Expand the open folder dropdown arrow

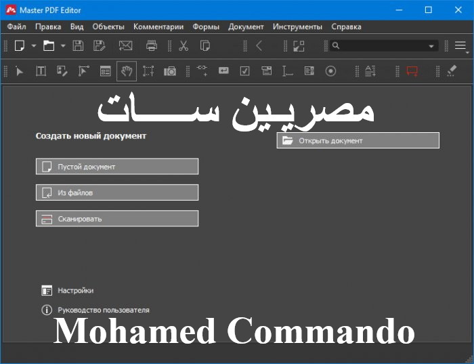(x=63, y=46)
